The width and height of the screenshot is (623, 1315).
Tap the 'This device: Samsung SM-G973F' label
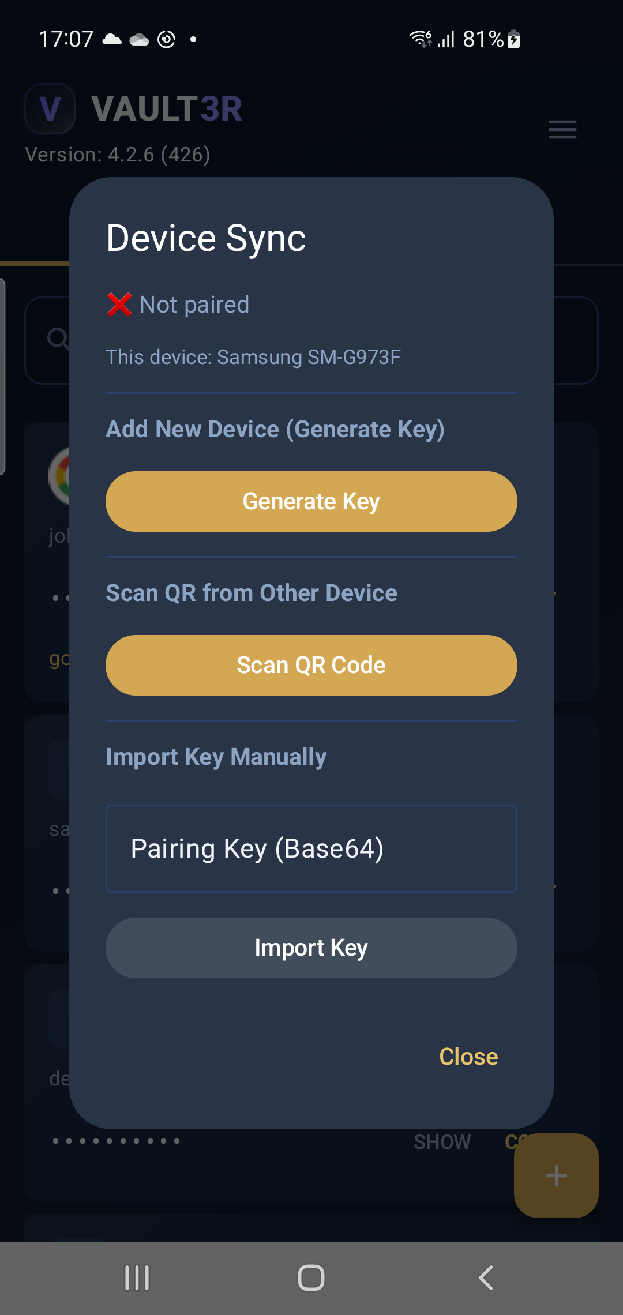254,356
